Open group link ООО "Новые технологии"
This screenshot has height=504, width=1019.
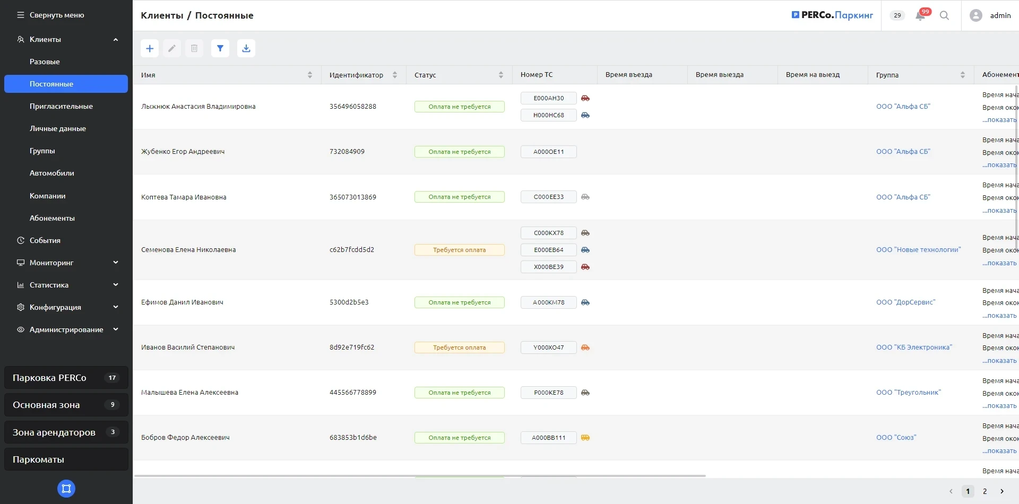[918, 250]
